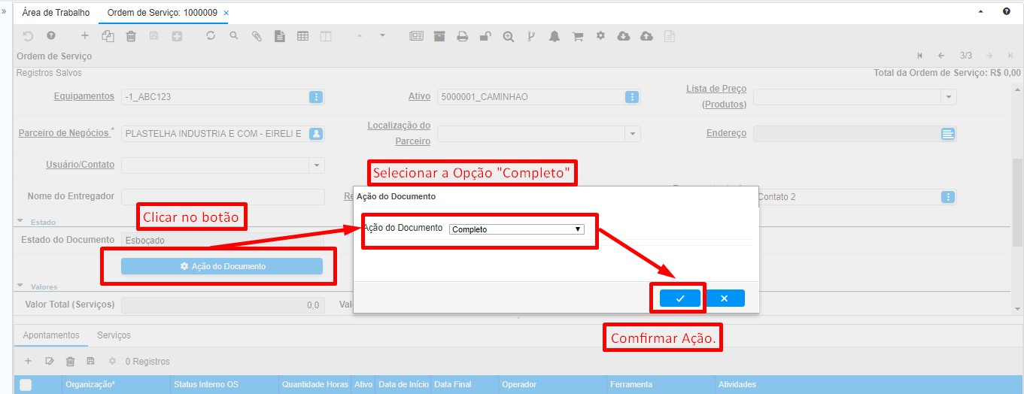Click the Nome do Entregador input field

click(222, 196)
